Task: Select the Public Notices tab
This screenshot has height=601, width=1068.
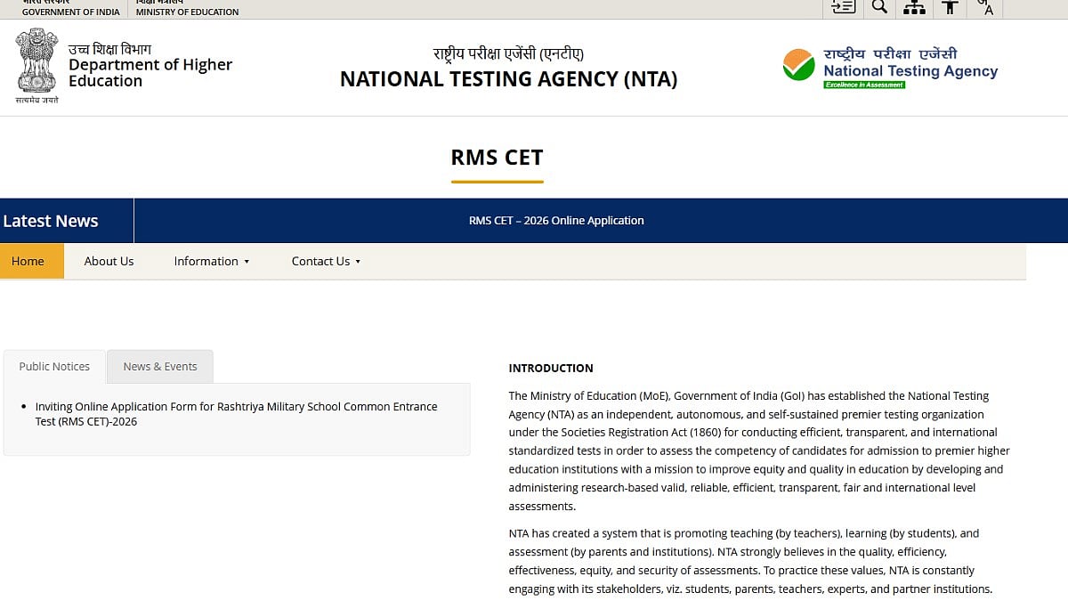Action: pyautogui.click(x=54, y=367)
